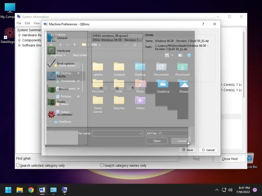Open the View menu in System Information
262x196 pixels.
tap(37, 23)
